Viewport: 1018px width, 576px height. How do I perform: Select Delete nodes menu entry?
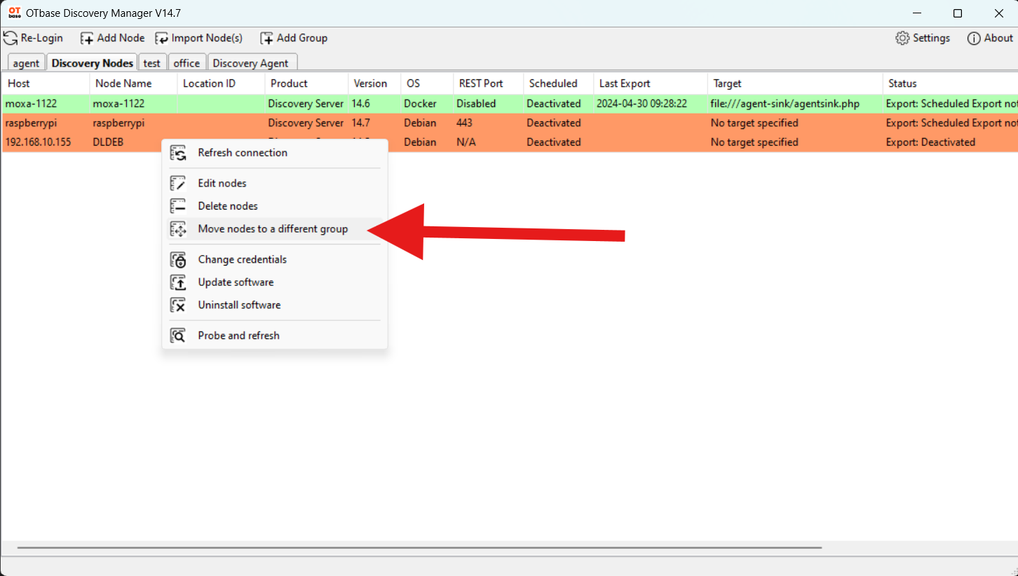275,206
